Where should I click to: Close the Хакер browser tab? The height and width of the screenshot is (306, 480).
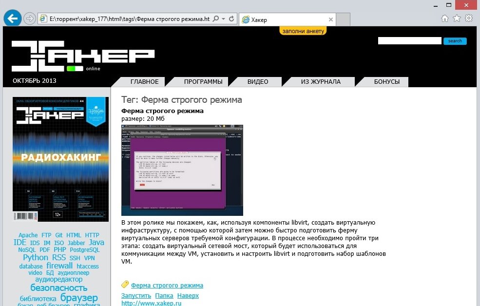click(330, 19)
